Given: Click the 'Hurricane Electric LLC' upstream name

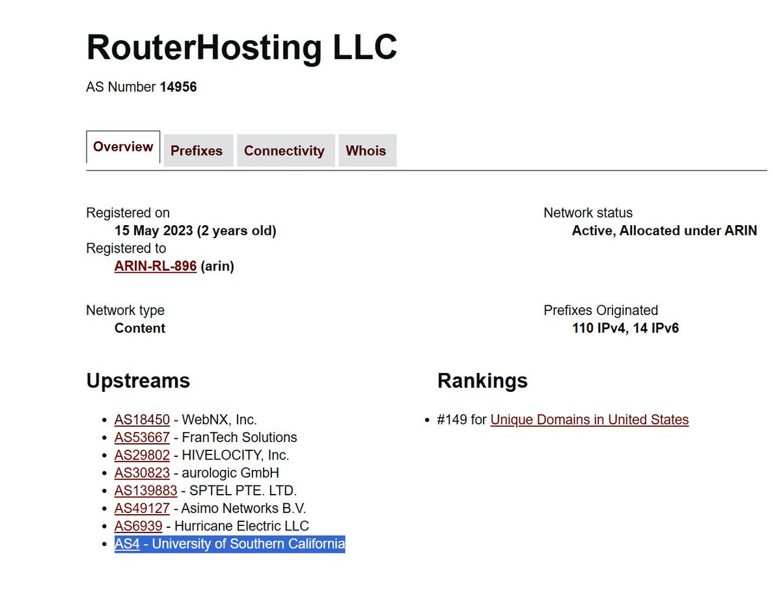Looking at the screenshot, I should (x=242, y=525).
